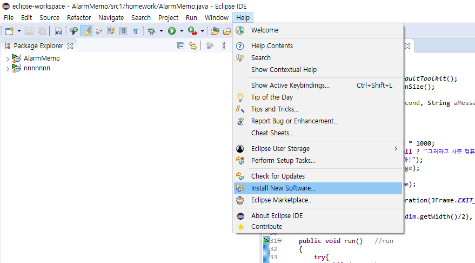
Task: Choose Report Bug or Enhancement
Action: (x=318, y=121)
